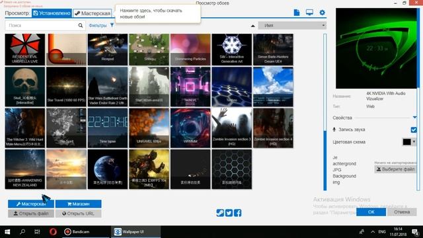Select the Skull 3D interactive wallpaper

click(x=25, y=87)
